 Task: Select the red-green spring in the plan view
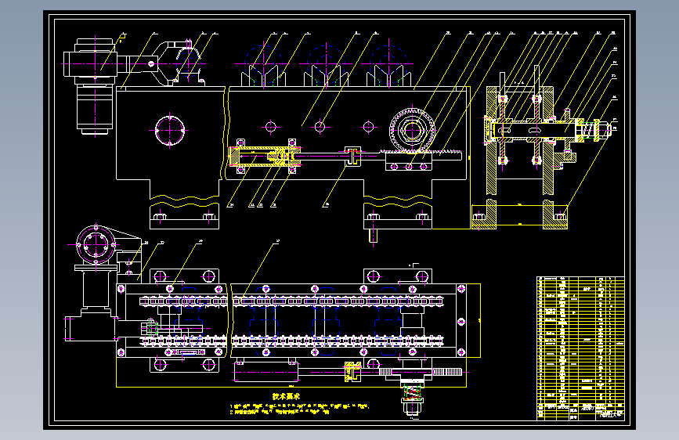[x=413, y=392]
